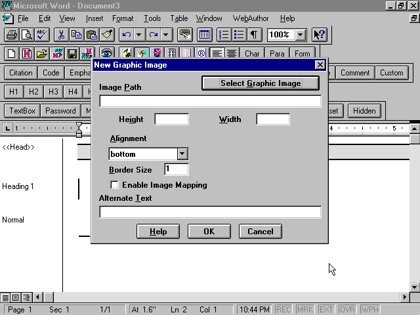Toggle Show/Hide paragraph marks icon

coord(253,35)
